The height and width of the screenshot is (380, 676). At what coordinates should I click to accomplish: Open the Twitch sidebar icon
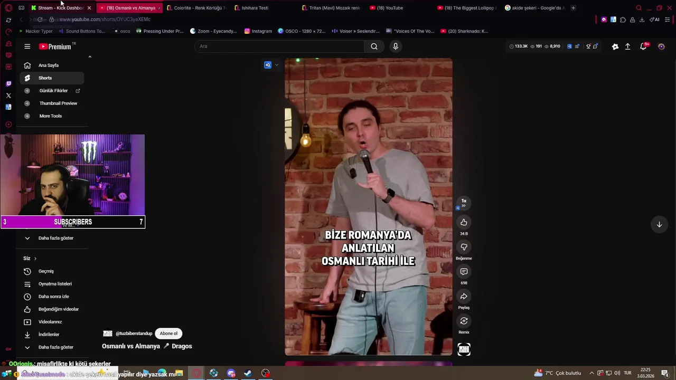[x=8, y=83]
